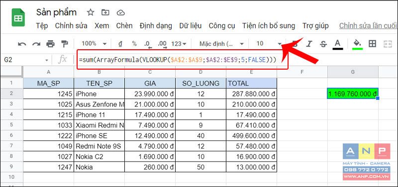Select cell containing Nokia C2
398x187 pixels.
(x=99, y=157)
